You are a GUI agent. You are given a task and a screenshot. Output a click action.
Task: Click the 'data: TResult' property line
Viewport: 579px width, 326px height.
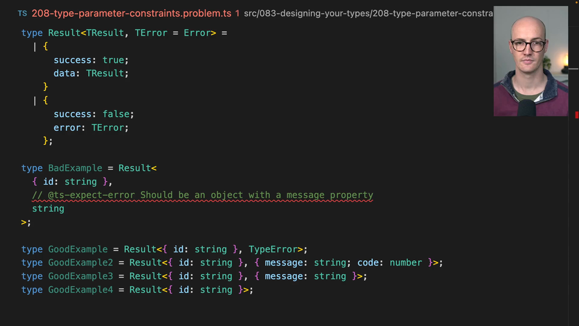(x=91, y=73)
